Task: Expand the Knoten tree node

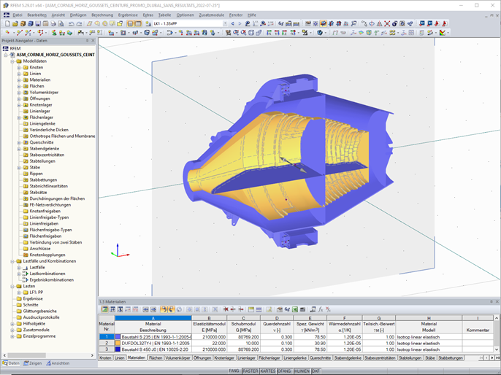Action: tap(19, 67)
